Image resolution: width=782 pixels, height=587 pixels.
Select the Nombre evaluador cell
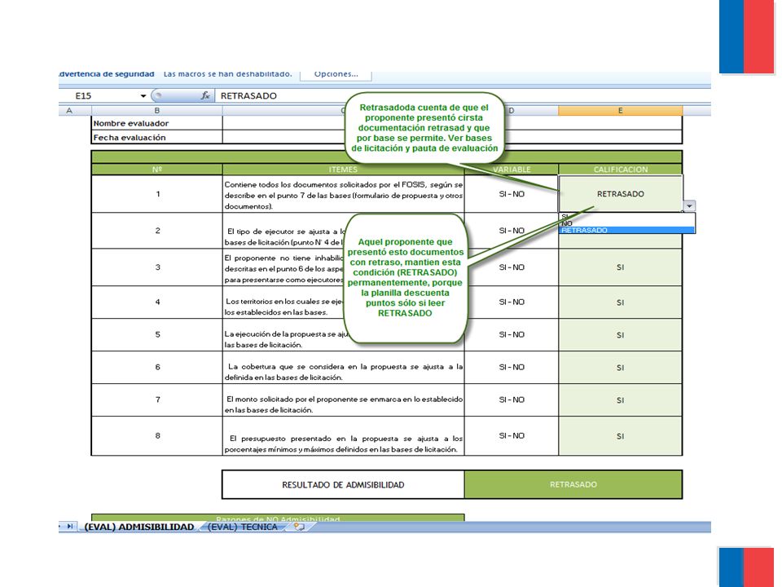point(156,123)
